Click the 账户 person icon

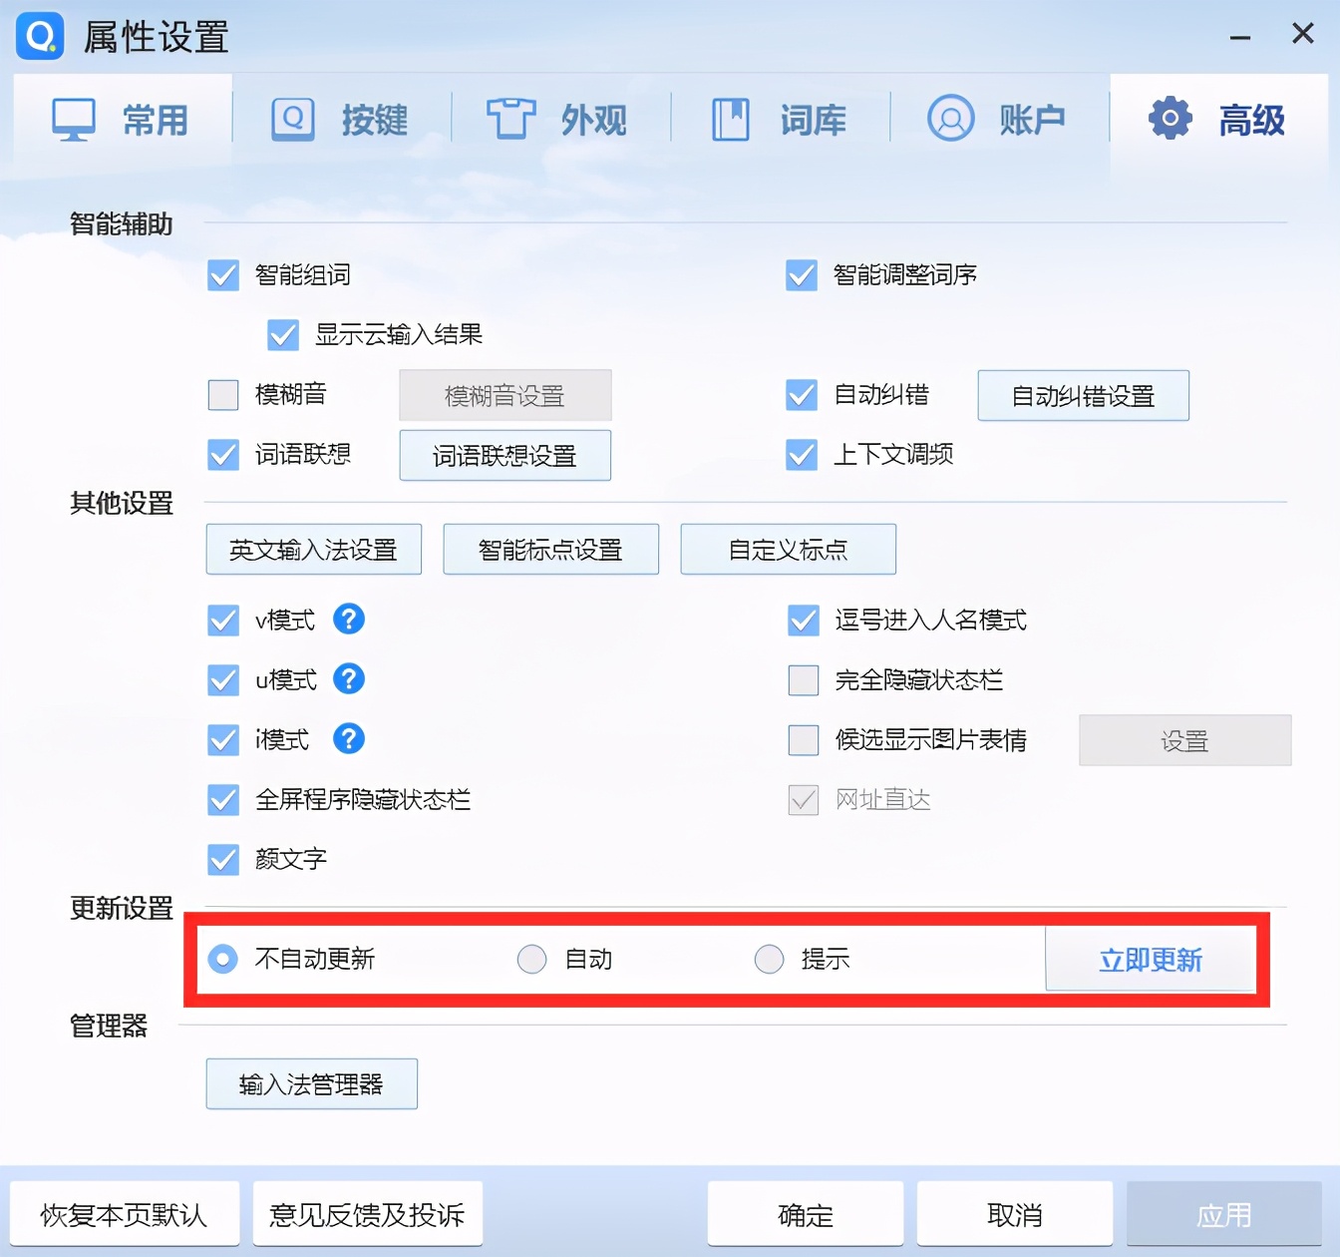(x=950, y=118)
